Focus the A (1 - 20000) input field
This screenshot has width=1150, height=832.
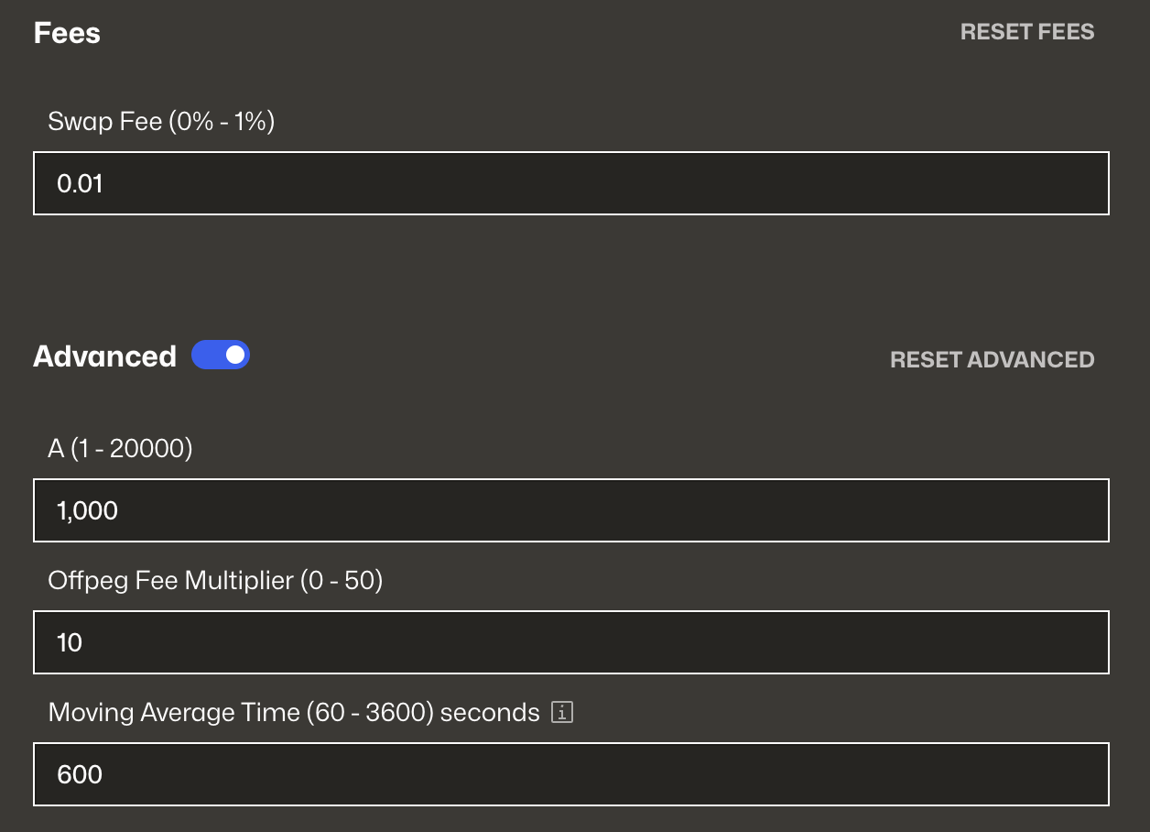pos(570,510)
